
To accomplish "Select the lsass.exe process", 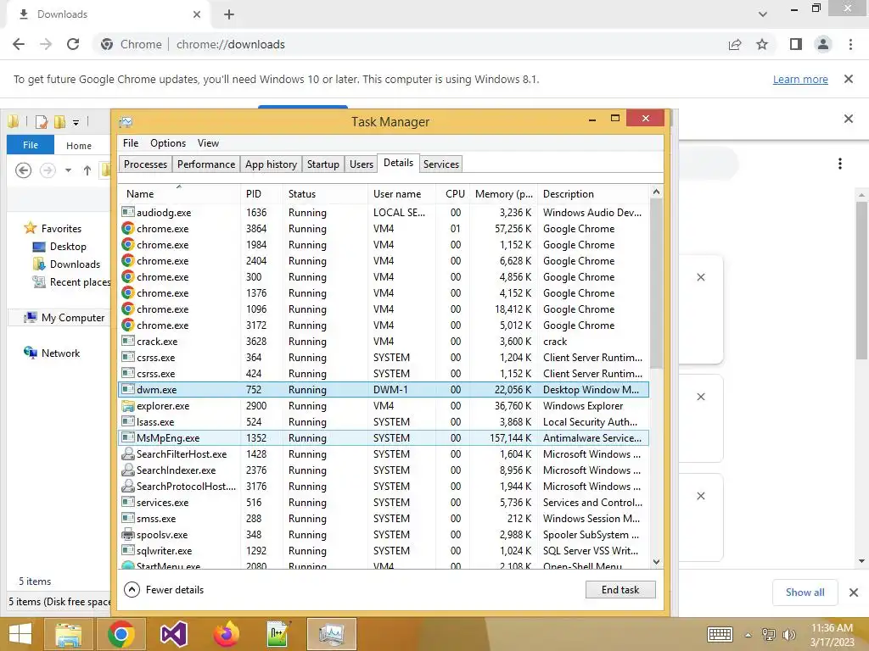I will 384,422.
